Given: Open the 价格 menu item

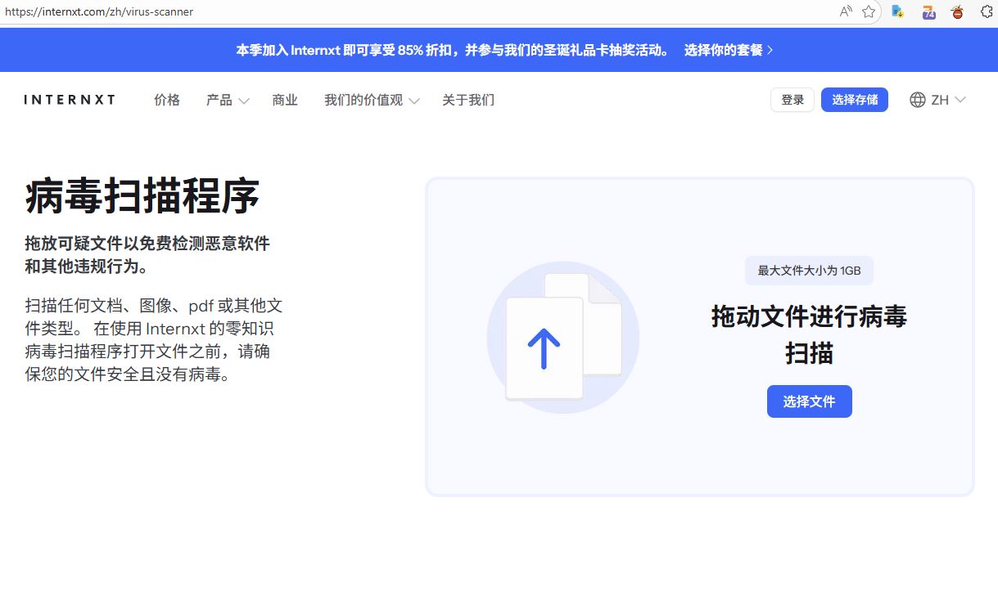Looking at the screenshot, I should pyautogui.click(x=167, y=100).
